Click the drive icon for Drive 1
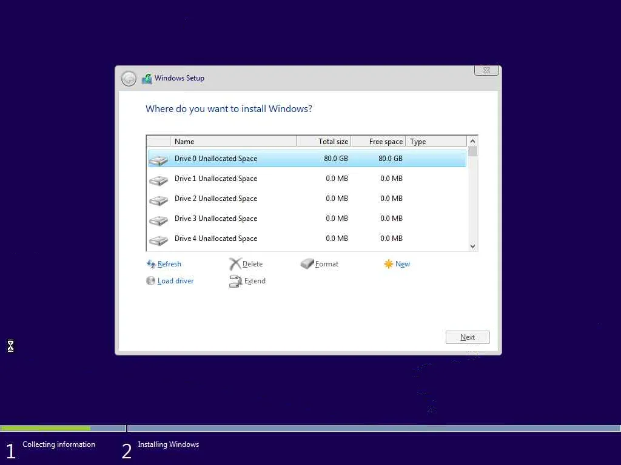The image size is (621, 465). coord(159,180)
